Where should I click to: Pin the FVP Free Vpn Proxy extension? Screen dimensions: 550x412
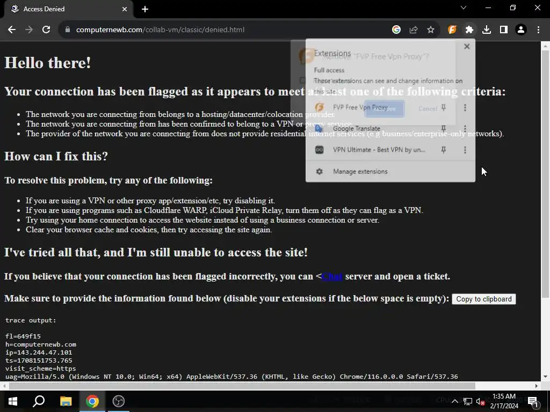coord(443,107)
